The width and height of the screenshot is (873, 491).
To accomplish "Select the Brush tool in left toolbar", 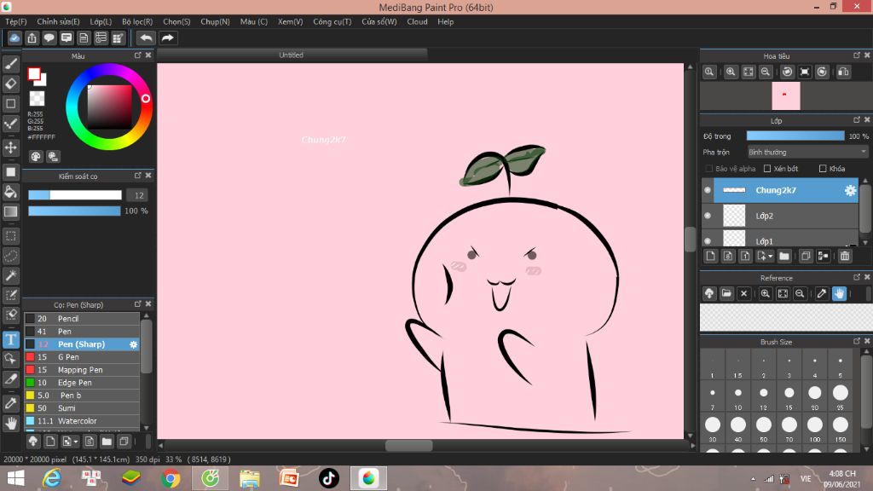I will point(10,64).
